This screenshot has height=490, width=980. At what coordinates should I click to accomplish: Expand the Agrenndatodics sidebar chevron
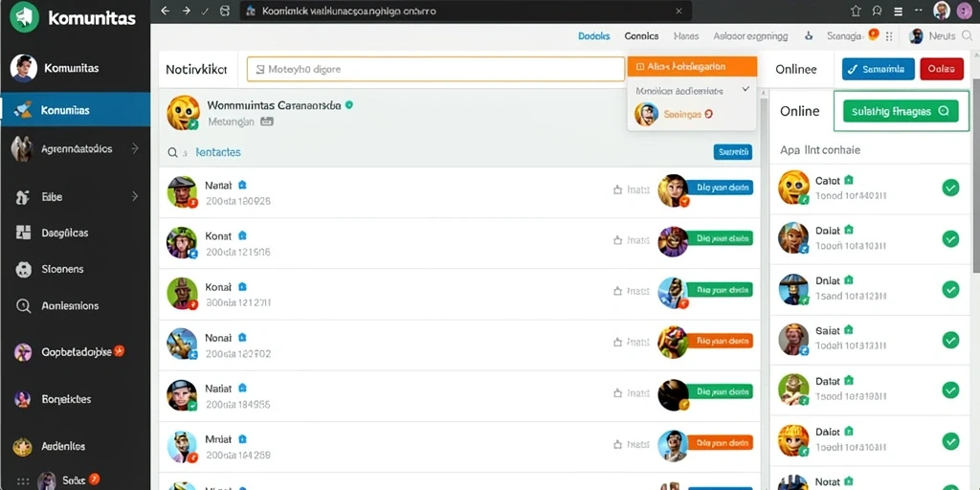134,148
